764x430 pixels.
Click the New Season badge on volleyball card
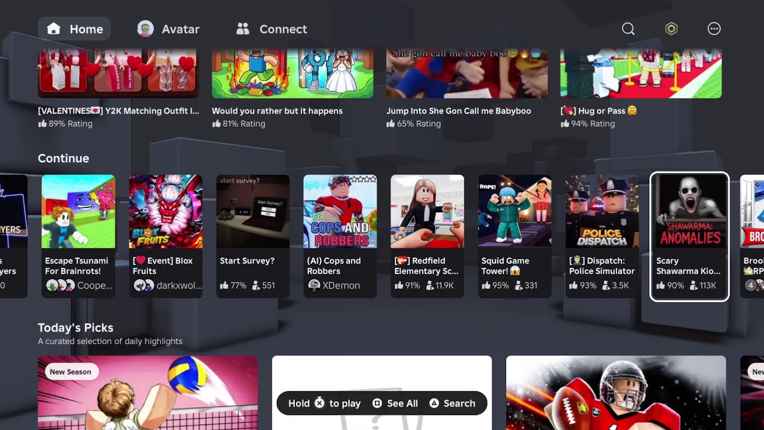[70, 371]
